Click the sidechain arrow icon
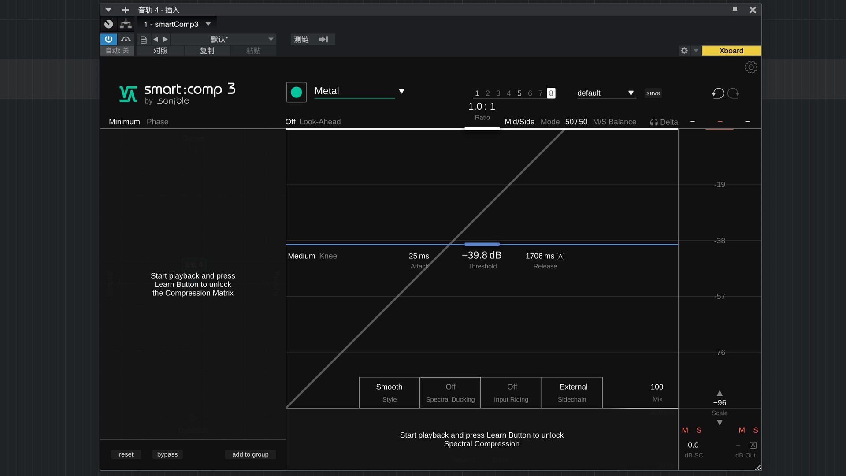The image size is (846, 476). [x=323, y=39]
